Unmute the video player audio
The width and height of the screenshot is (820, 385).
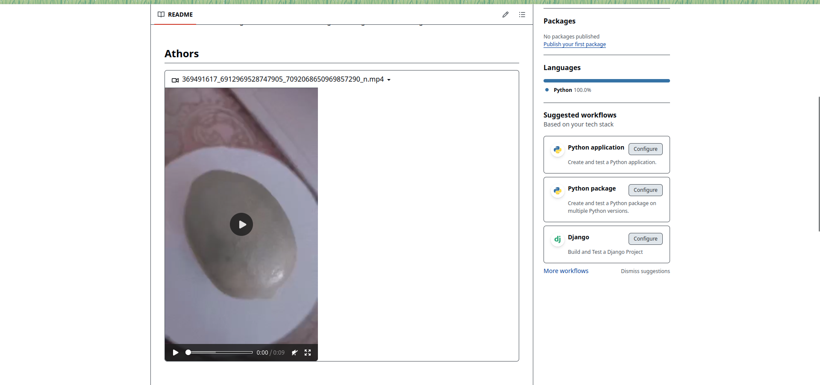pos(294,353)
